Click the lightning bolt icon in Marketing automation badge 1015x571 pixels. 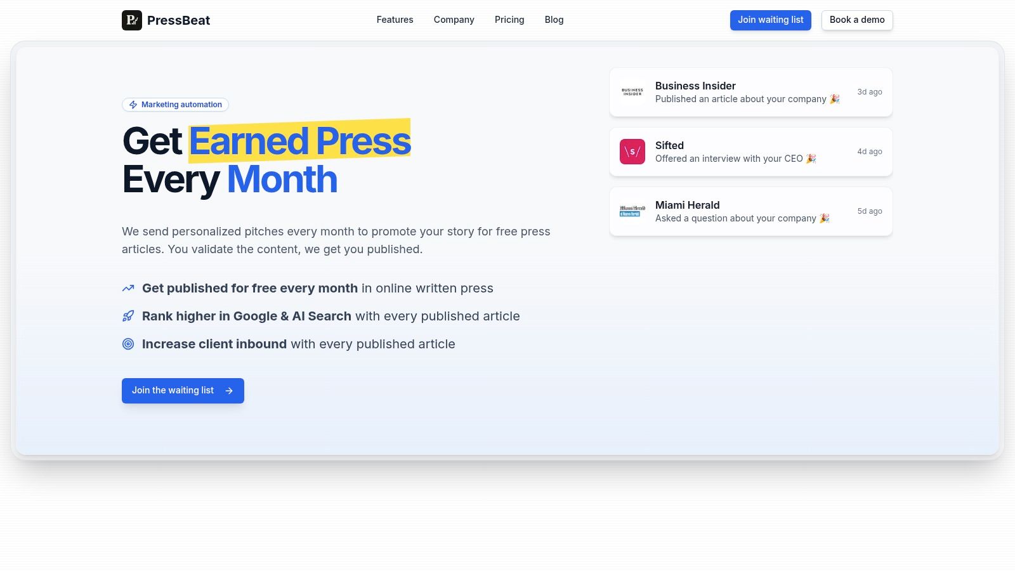[133, 105]
